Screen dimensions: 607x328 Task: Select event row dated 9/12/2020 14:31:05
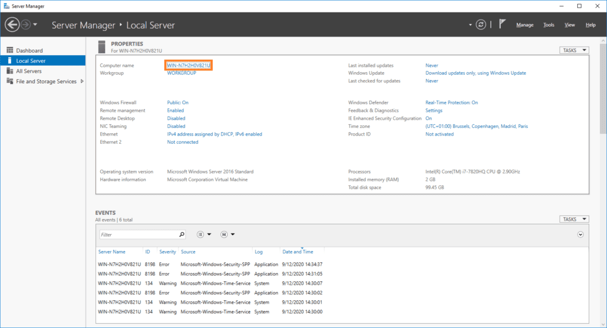click(210, 274)
